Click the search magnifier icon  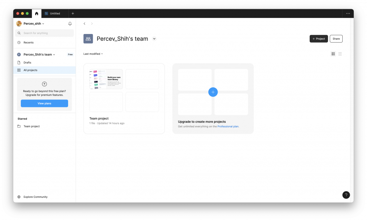[x=19, y=33]
